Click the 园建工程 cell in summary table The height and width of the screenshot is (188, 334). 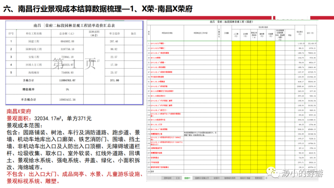34,41
